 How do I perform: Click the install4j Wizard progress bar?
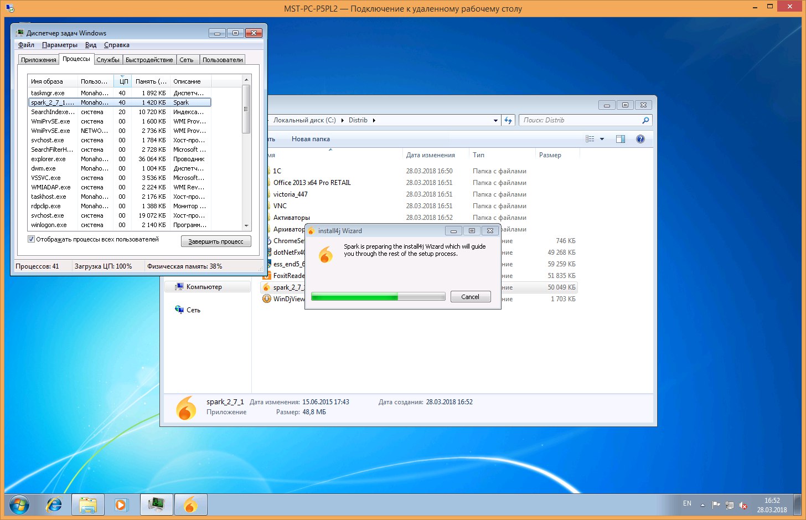(378, 297)
